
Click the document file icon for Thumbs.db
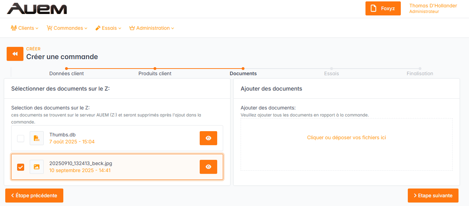click(x=37, y=138)
